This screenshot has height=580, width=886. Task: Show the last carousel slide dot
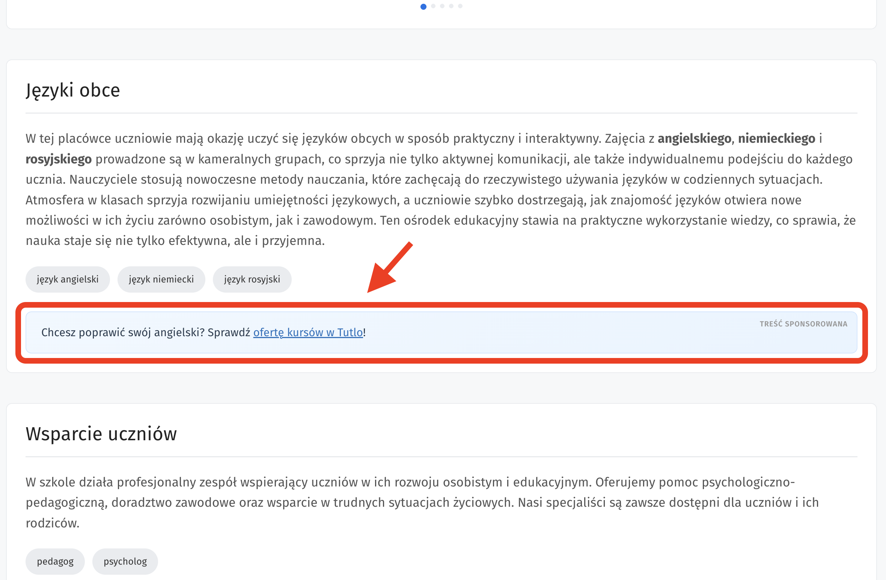click(460, 6)
